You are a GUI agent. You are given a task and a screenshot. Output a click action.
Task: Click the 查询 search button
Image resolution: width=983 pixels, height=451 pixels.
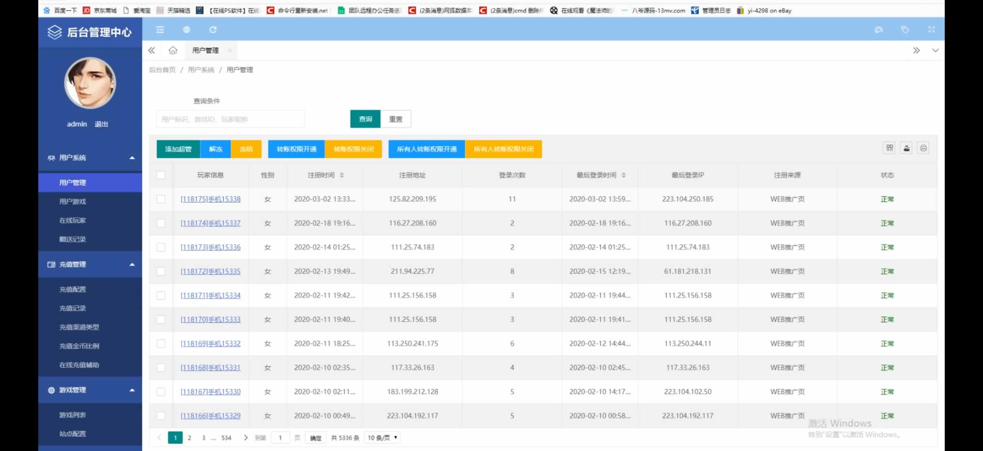click(x=365, y=119)
